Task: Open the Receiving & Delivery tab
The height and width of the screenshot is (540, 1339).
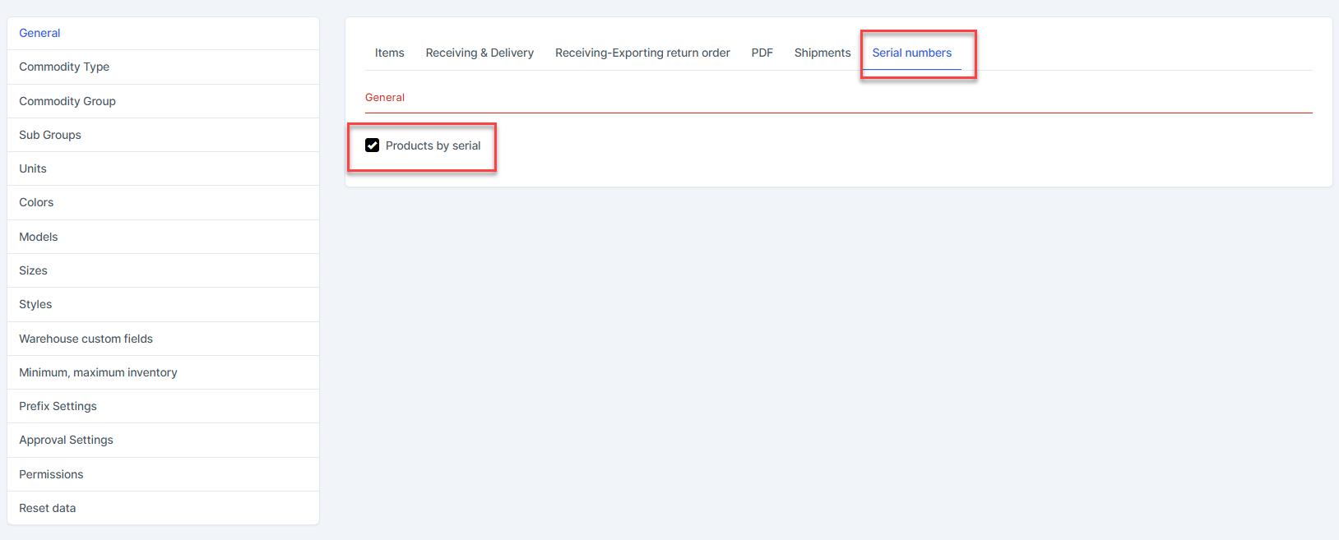Action: coord(480,53)
